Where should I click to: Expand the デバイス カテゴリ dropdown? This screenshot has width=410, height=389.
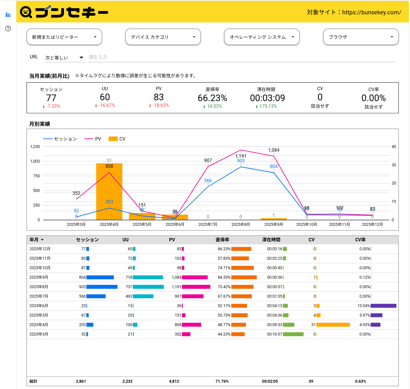click(x=163, y=37)
